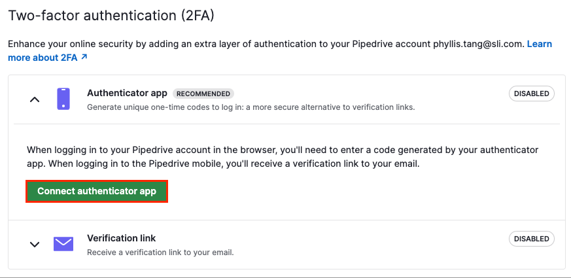Viewport: 571px width, 278px height.
Task: Click the 'more about 2FA' blue text
Action: pos(43,58)
